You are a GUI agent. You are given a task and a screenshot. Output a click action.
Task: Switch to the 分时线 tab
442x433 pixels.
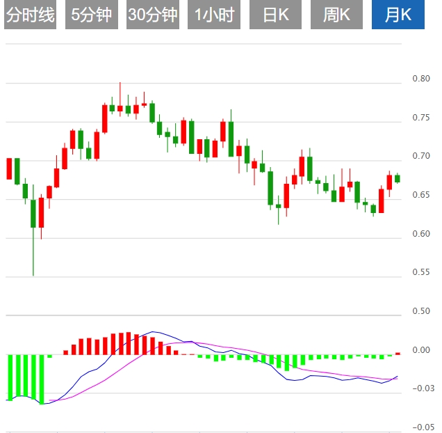29,15
